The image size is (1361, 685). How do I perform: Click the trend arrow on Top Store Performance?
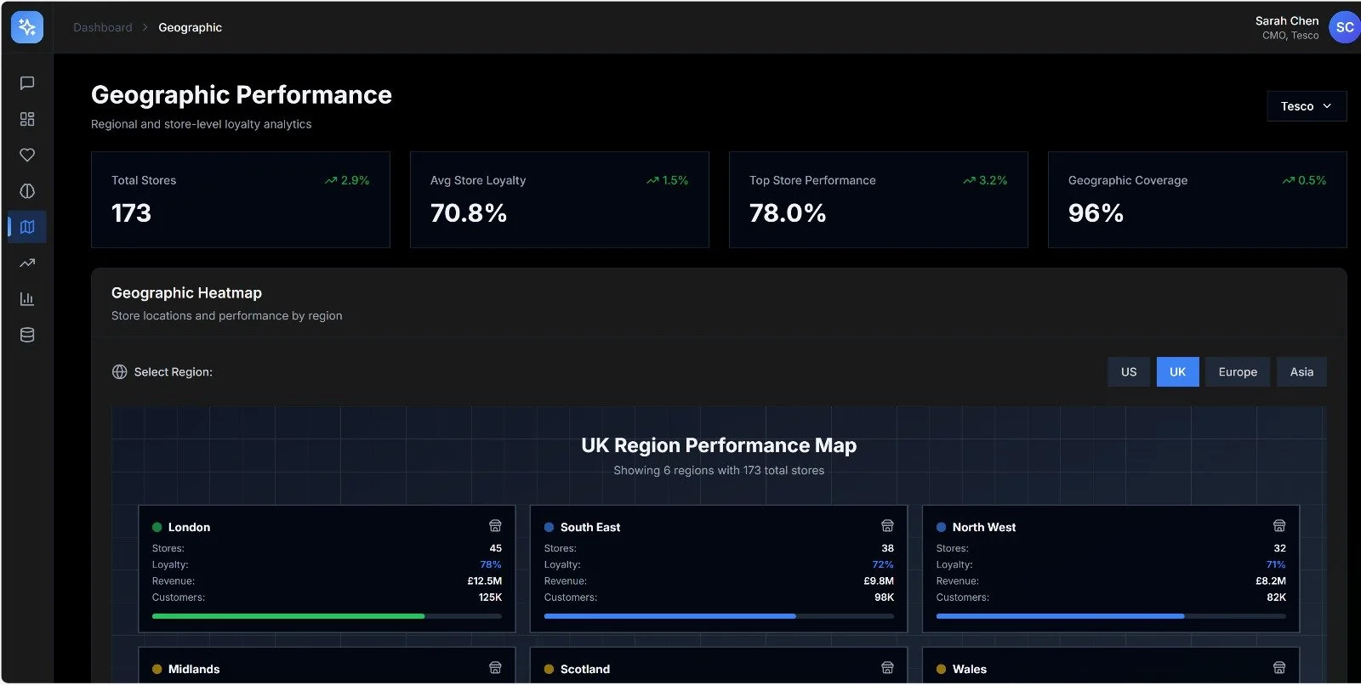969,180
